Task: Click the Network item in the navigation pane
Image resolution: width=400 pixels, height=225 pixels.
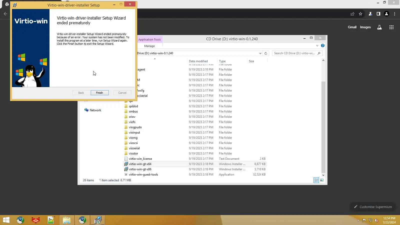Action: [93, 110]
